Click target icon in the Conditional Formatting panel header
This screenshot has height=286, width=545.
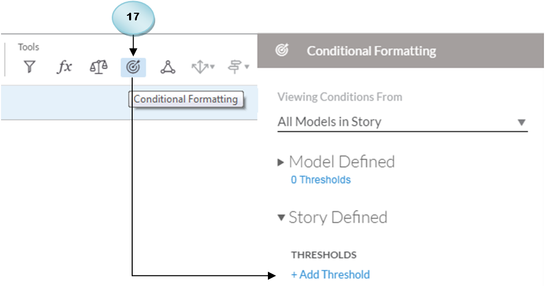[282, 50]
